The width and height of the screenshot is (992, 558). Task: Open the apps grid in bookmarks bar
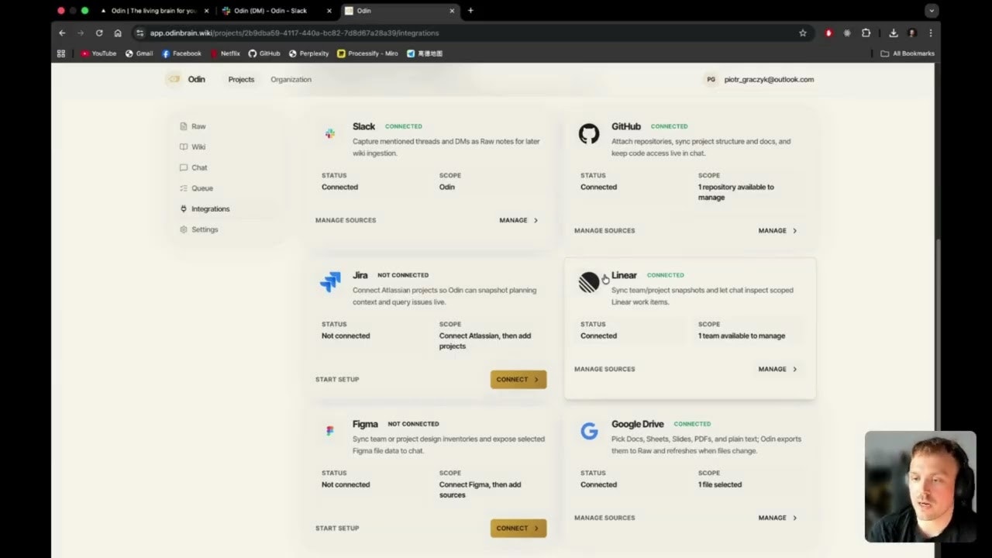(61, 53)
